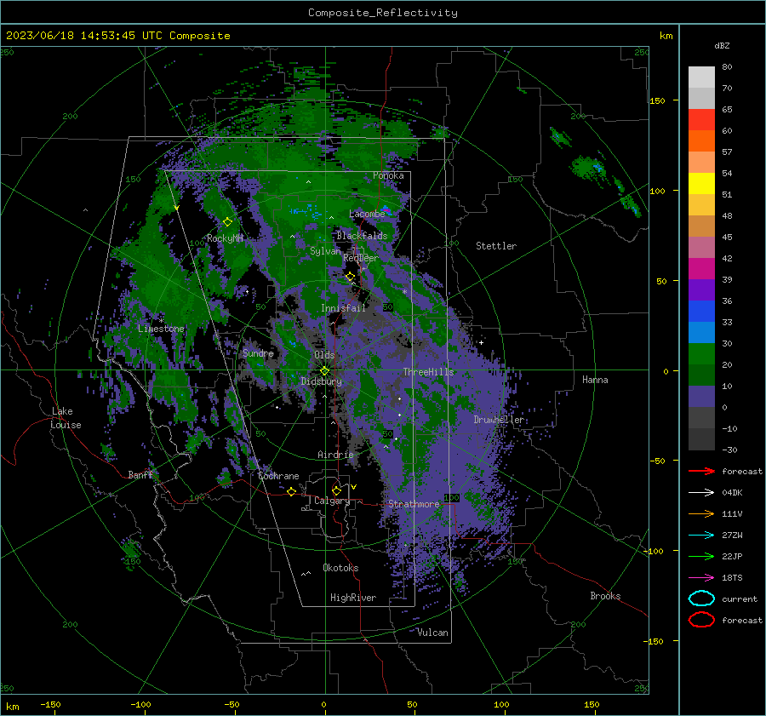Select the yellow diamond marker below RedDeer
The width and height of the screenshot is (766, 716).
click(x=350, y=277)
